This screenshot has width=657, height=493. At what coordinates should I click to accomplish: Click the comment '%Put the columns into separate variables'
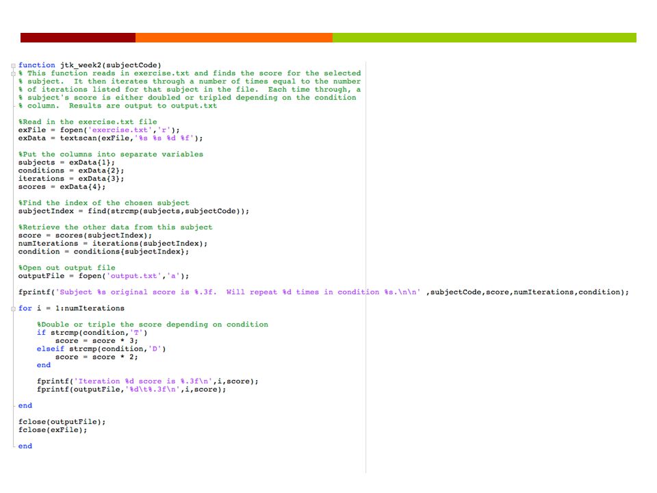(111, 154)
